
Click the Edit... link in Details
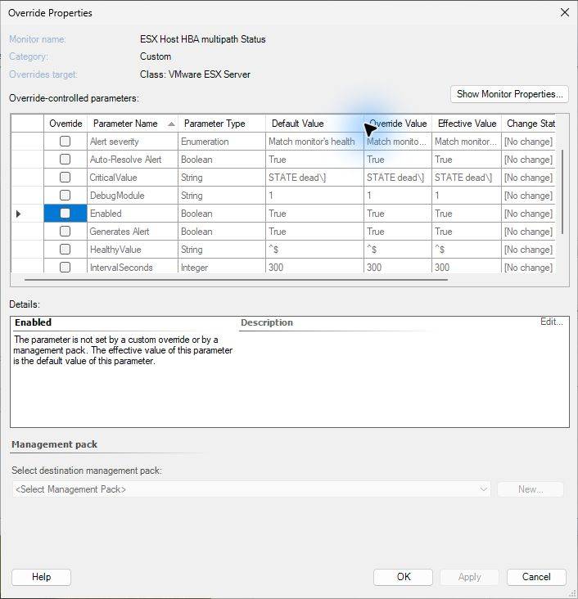551,322
